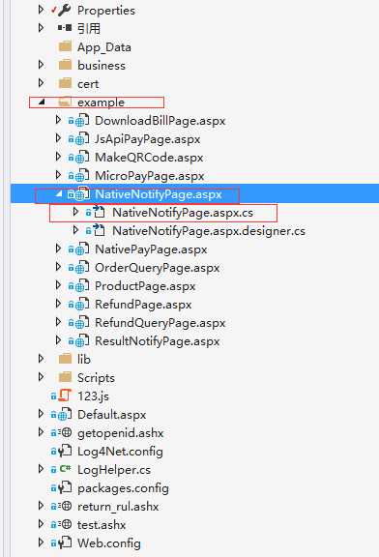Screen dimensions: 379x557
Task: Select the highlighted NativeNotifyPage.aspx file name
Action: (159, 194)
